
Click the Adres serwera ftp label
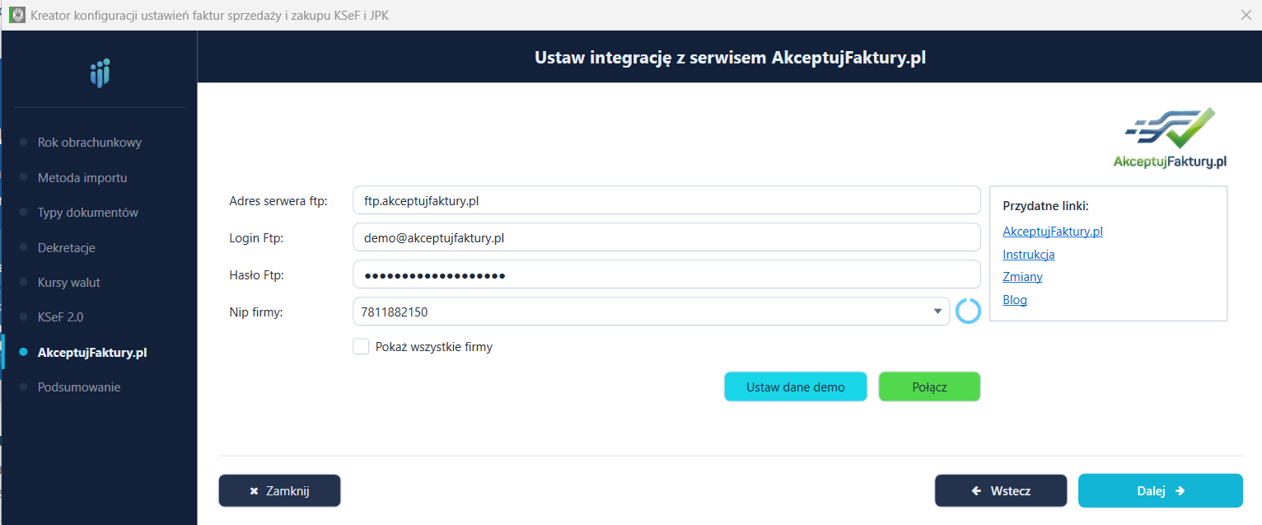(x=278, y=201)
